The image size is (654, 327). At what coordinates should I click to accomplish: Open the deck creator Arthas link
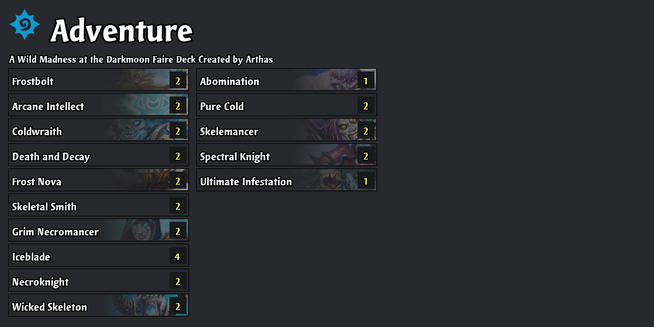257,59
